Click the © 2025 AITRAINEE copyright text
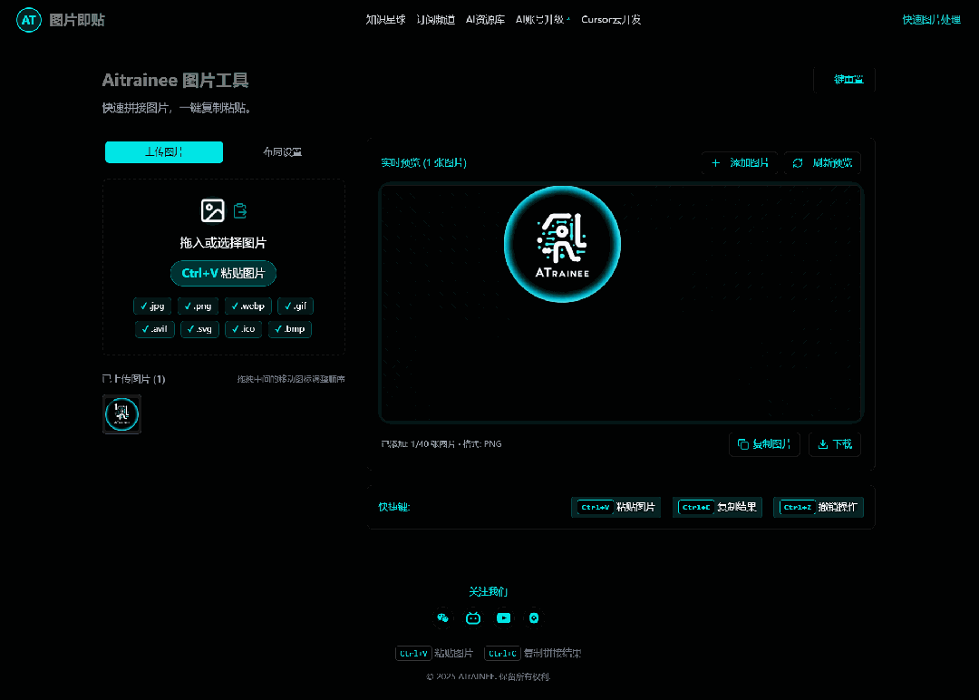The width and height of the screenshot is (979, 700). pyautogui.click(x=489, y=677)
